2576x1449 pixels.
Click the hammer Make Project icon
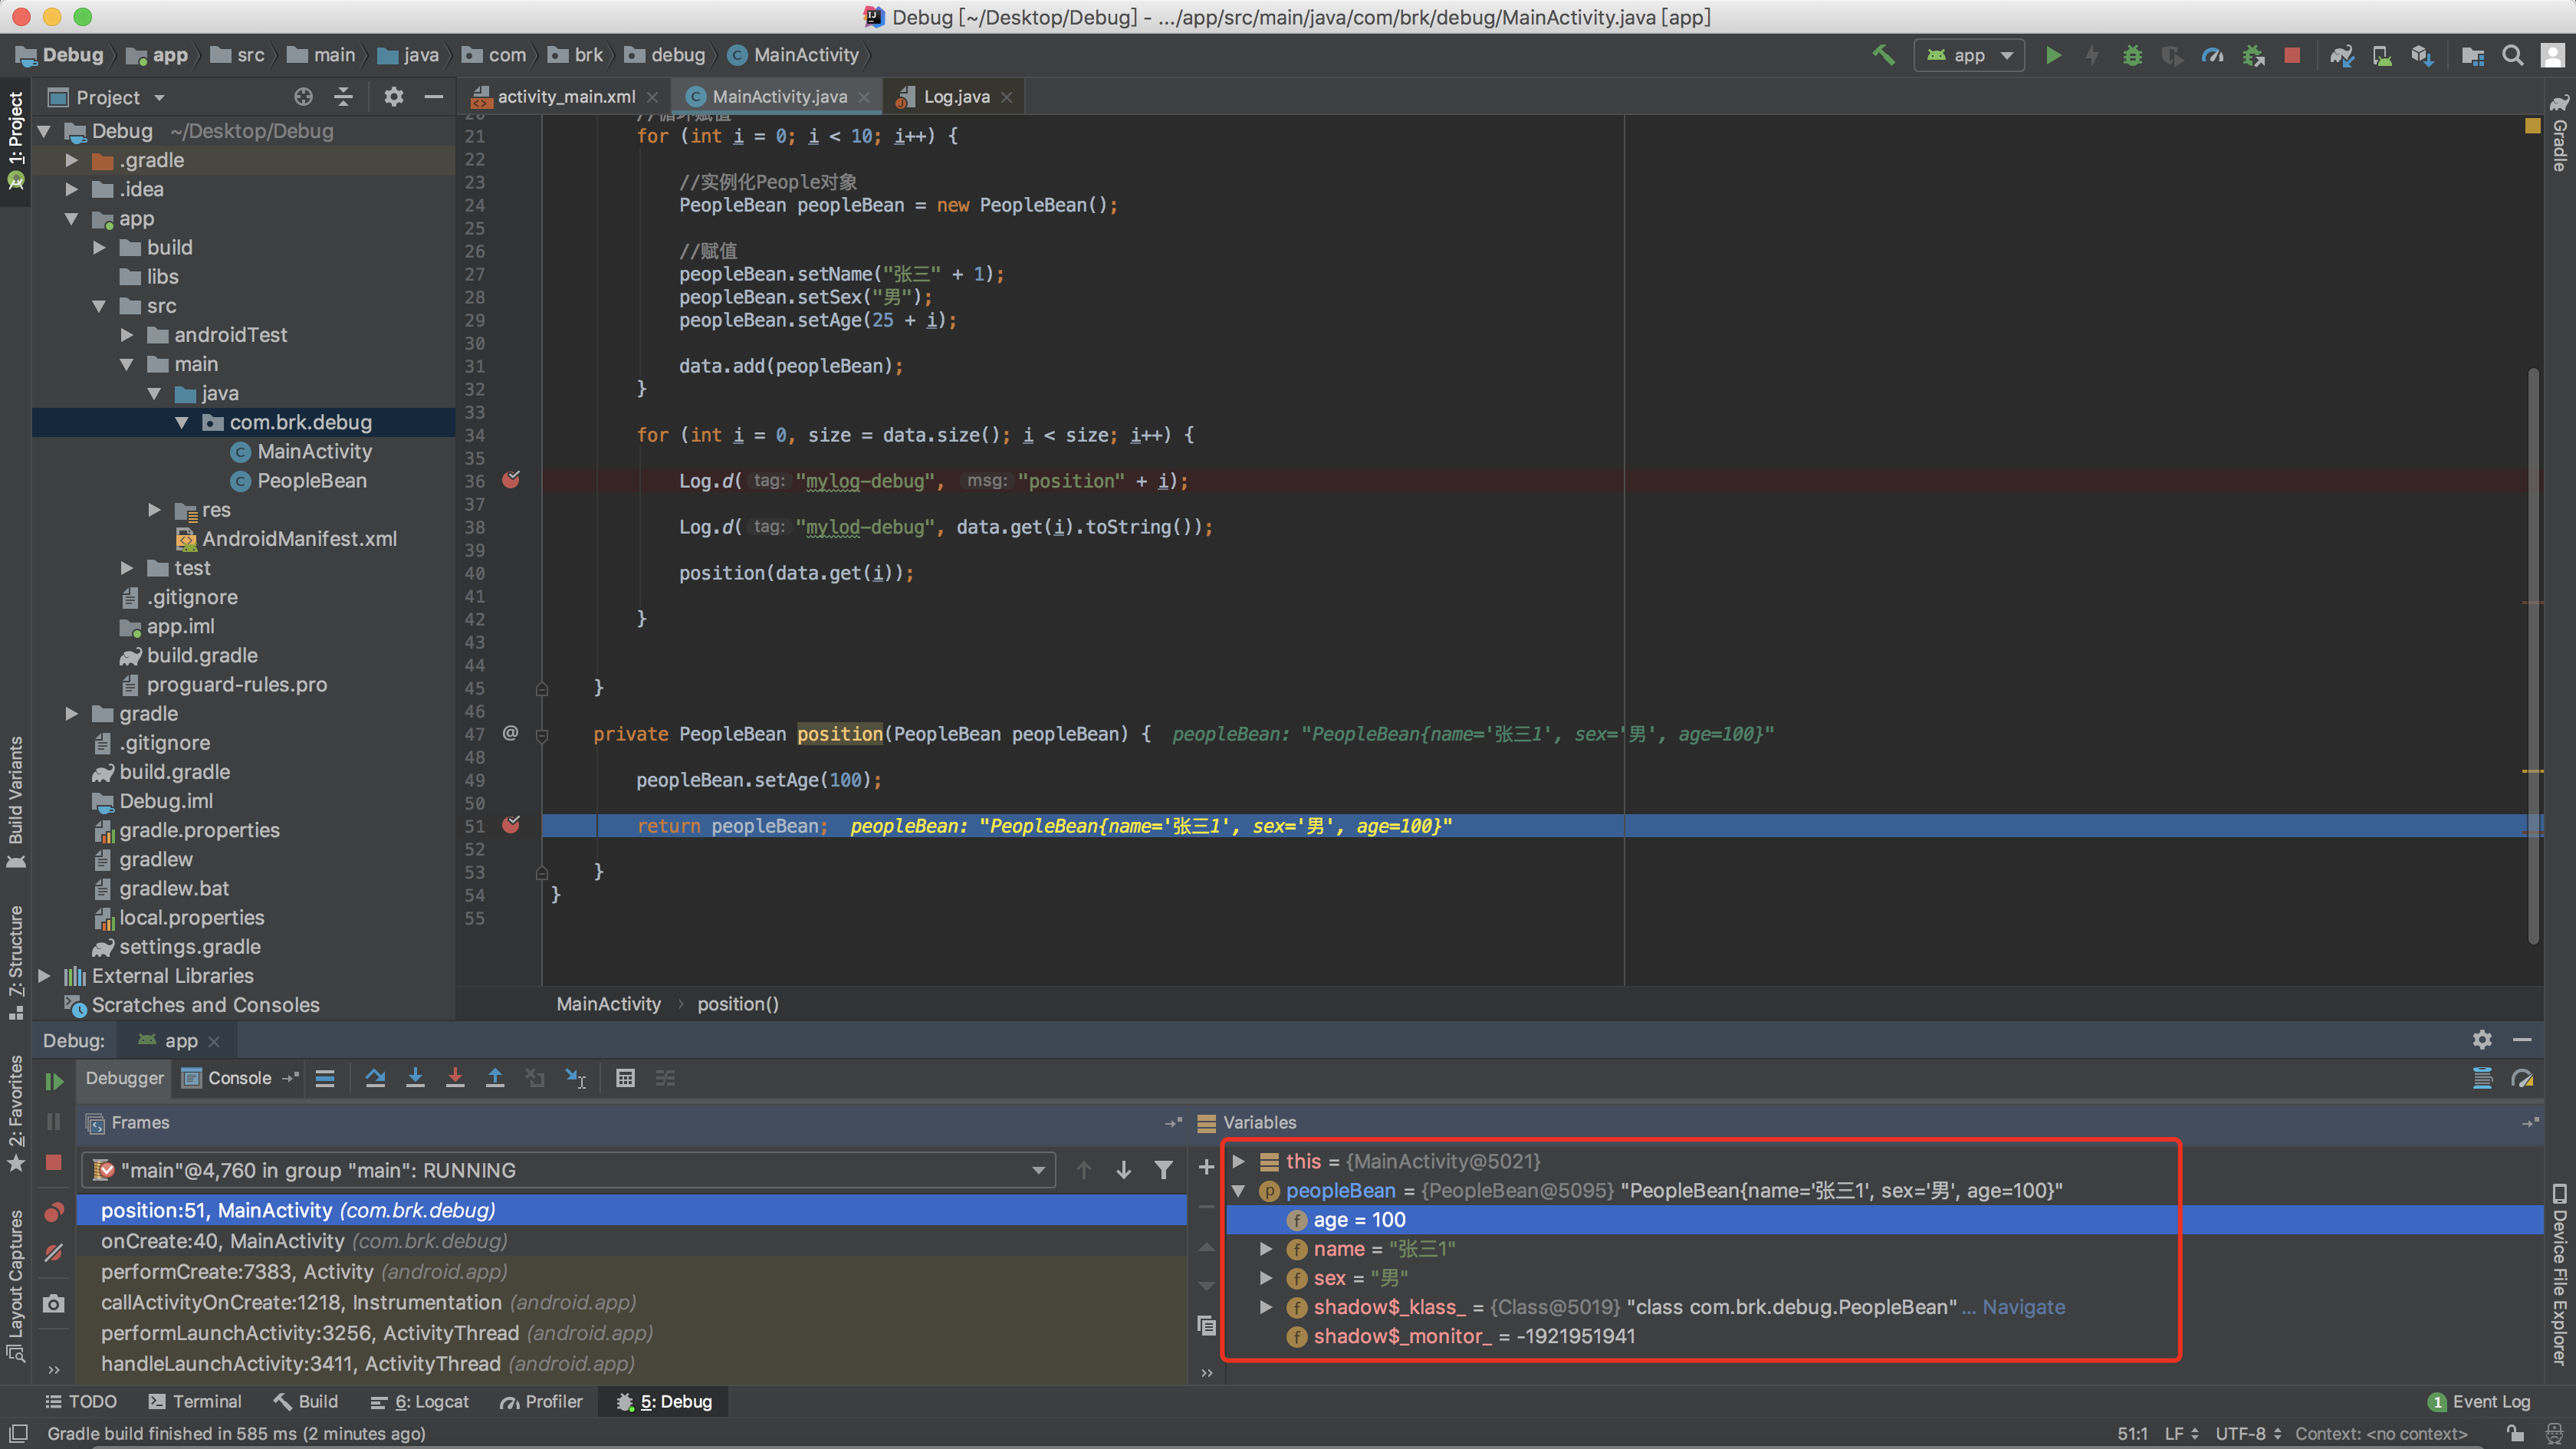pos(1883,55)
